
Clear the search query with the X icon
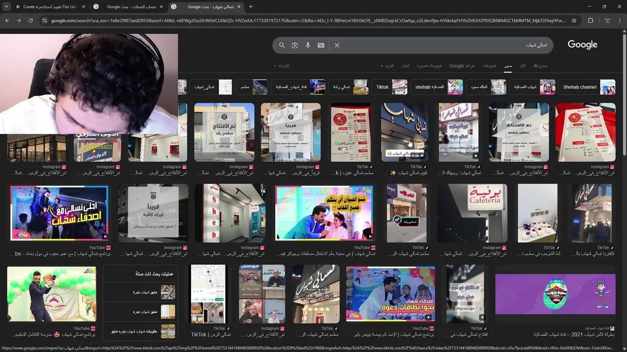[x=337, y=45]
